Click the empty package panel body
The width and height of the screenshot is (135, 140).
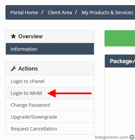click(120, 101)
